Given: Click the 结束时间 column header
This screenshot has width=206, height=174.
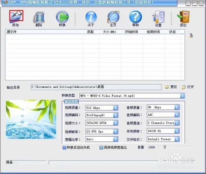Looking at the screenshot, I should click(153, 32).
